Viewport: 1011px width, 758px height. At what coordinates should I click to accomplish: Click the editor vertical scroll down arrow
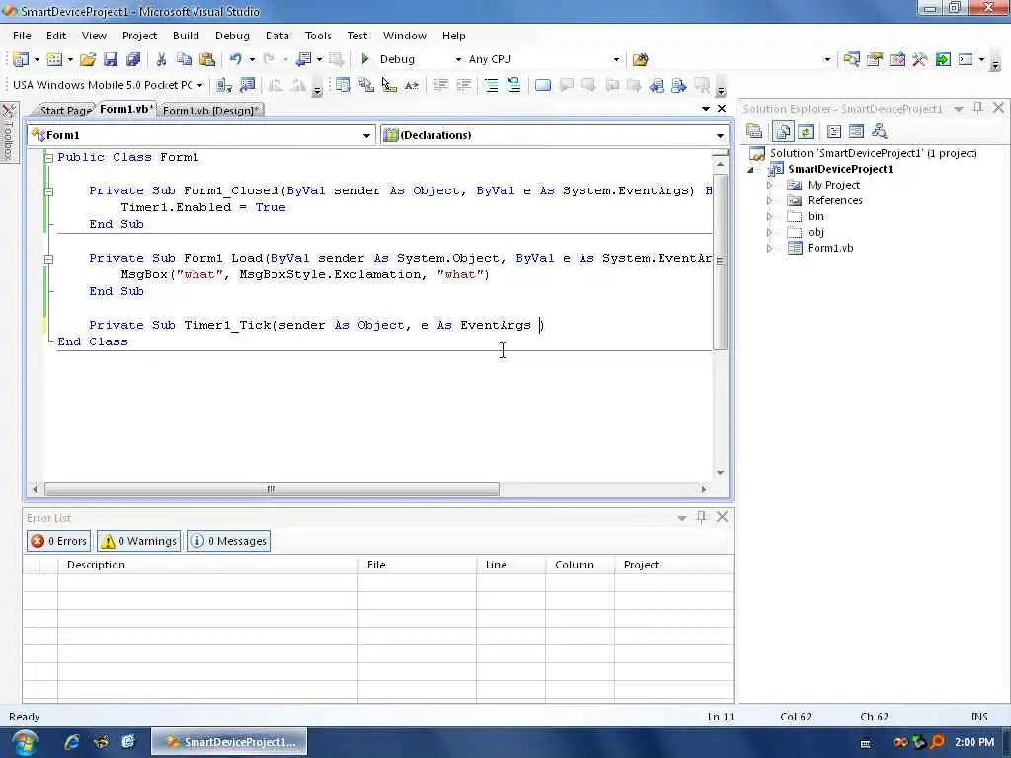pos(720,473)
